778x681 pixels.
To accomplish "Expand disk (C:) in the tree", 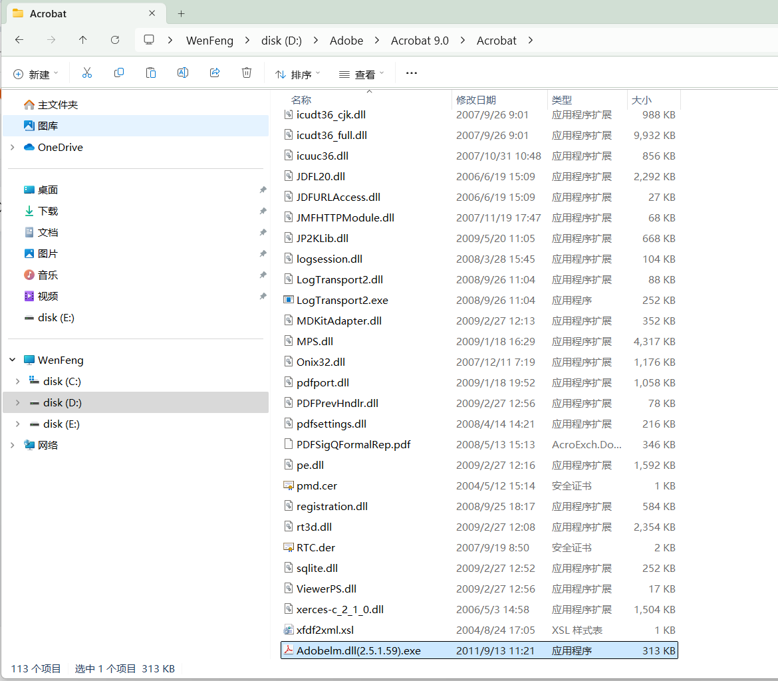I will click(x=18, y=381).
